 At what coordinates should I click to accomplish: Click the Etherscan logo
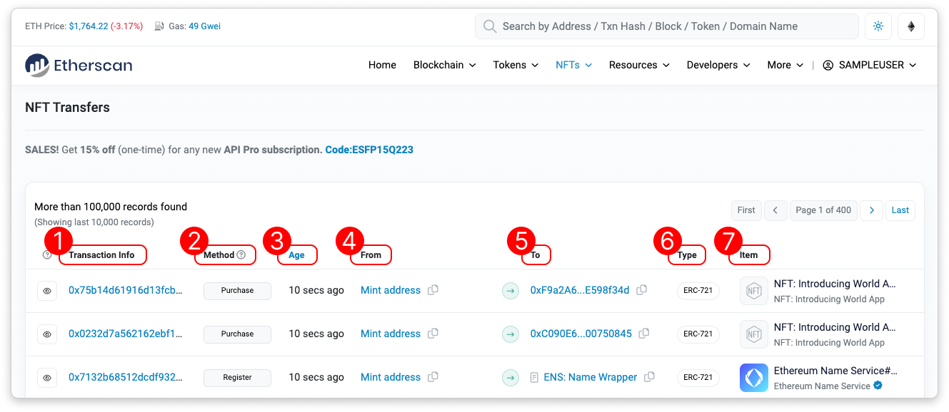click(x=79, y=65)
